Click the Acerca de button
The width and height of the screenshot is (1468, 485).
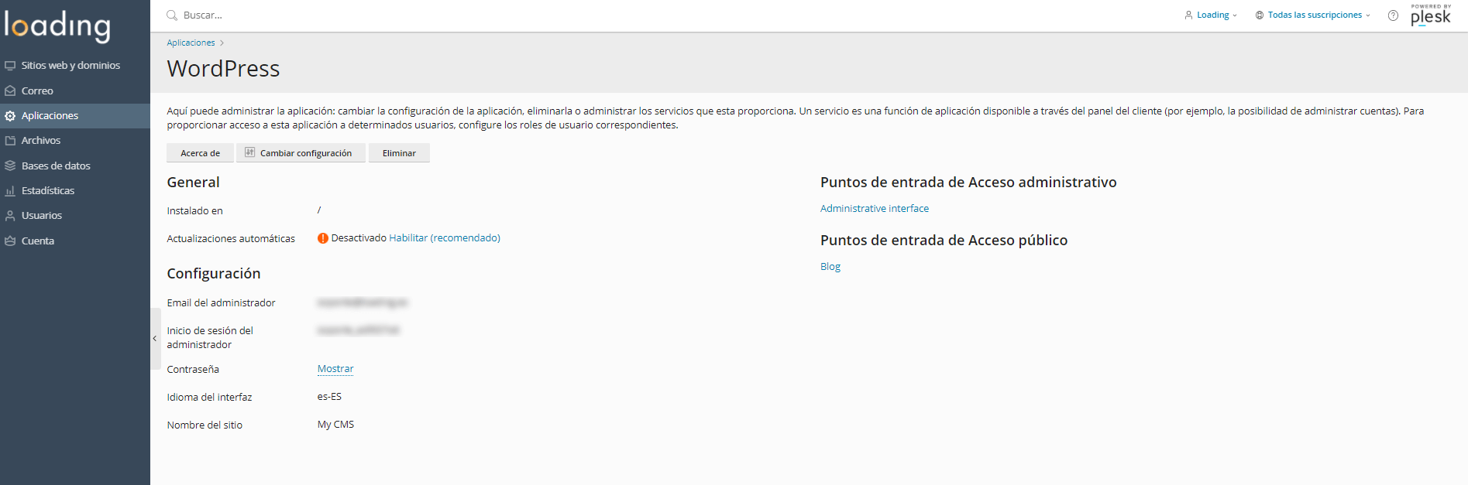(200, 153)
